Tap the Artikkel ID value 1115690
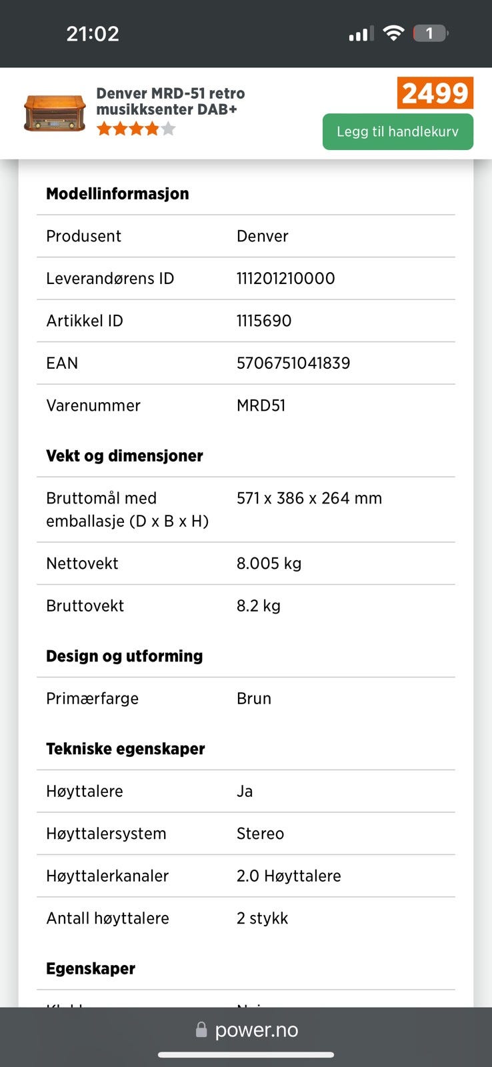492x1067 pixels. (264, 321)
